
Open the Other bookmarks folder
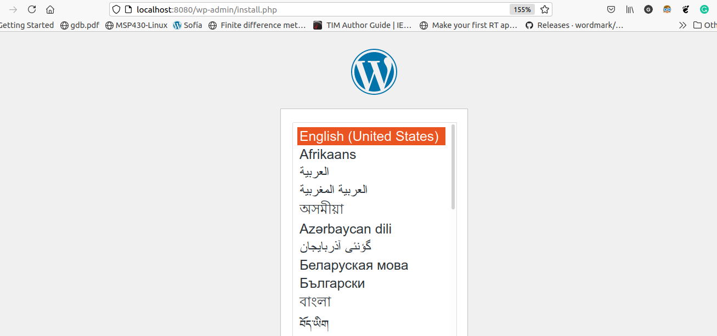705,25
